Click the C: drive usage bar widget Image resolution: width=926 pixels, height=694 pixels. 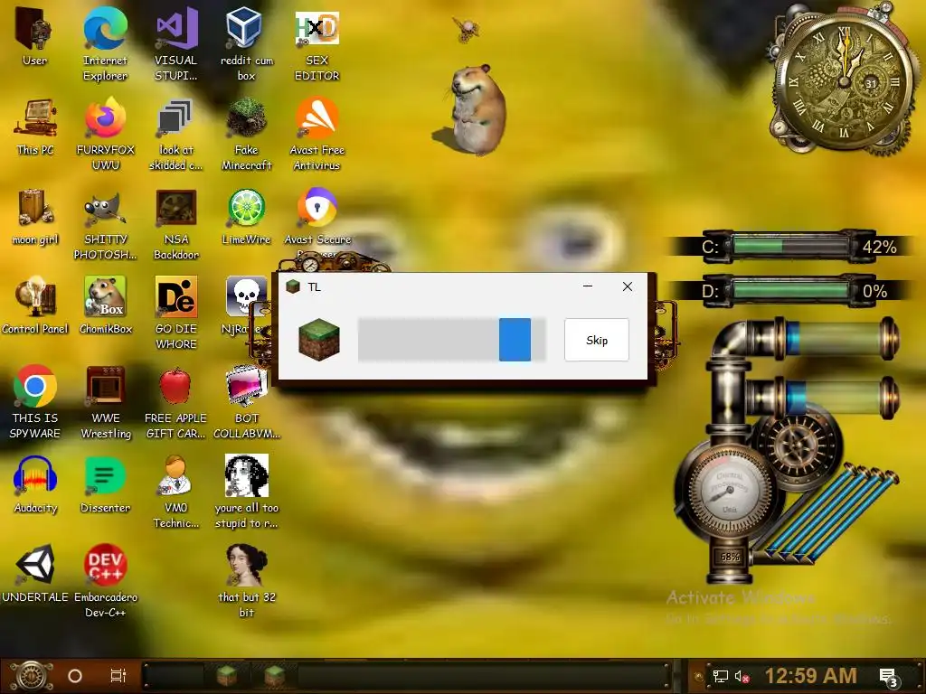(x=789, y=246)
